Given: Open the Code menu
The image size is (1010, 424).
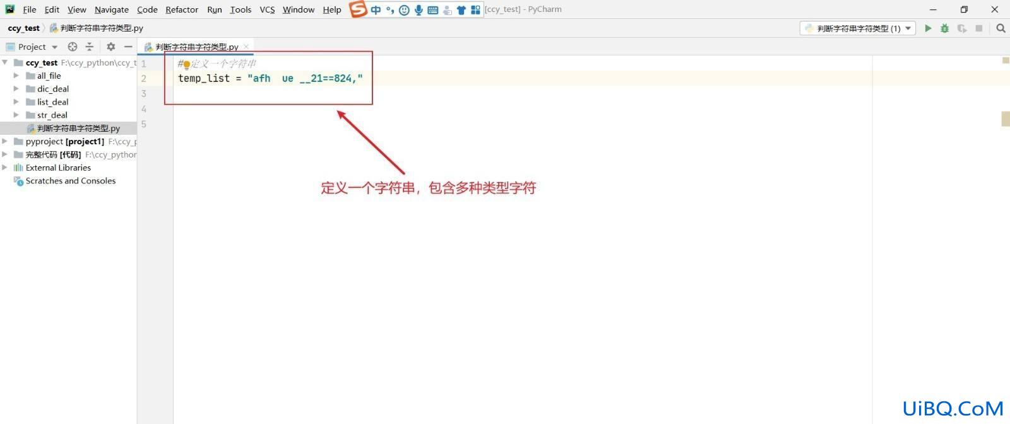Looking at the screenshot, I should point(147,9).
